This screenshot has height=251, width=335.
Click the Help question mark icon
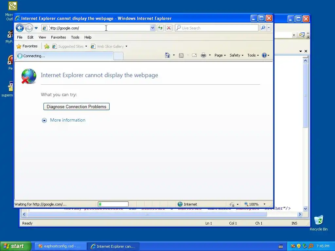264,55
